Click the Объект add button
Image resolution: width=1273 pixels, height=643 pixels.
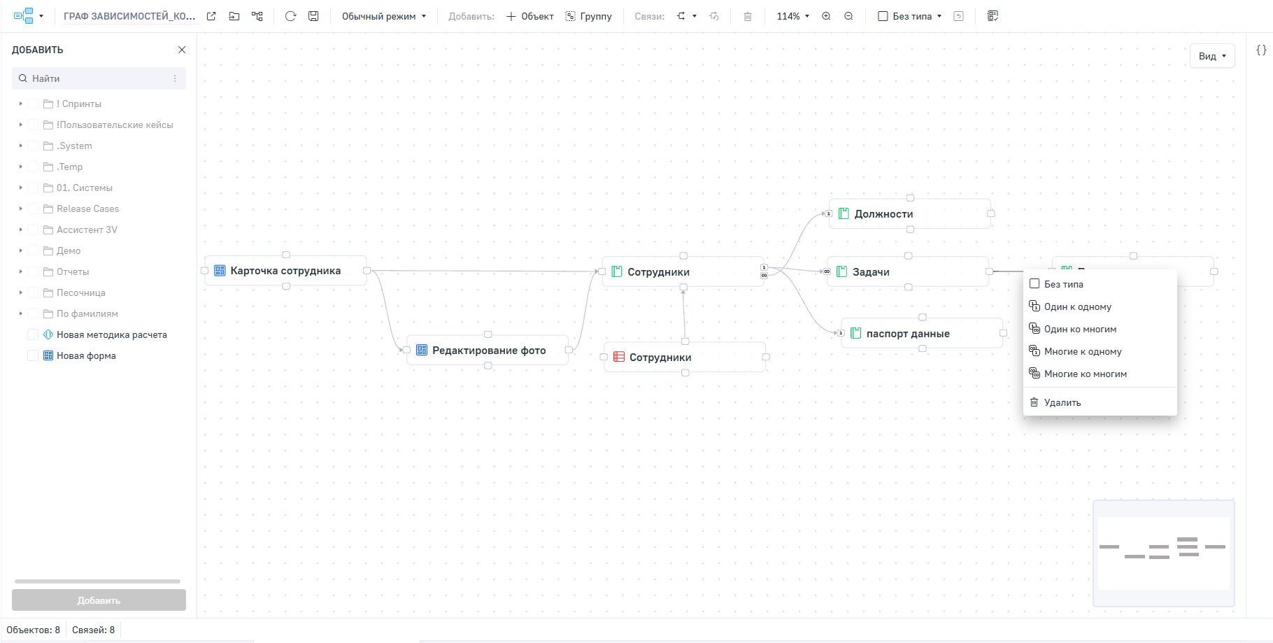pyautogui.click(x=530, y=16)
